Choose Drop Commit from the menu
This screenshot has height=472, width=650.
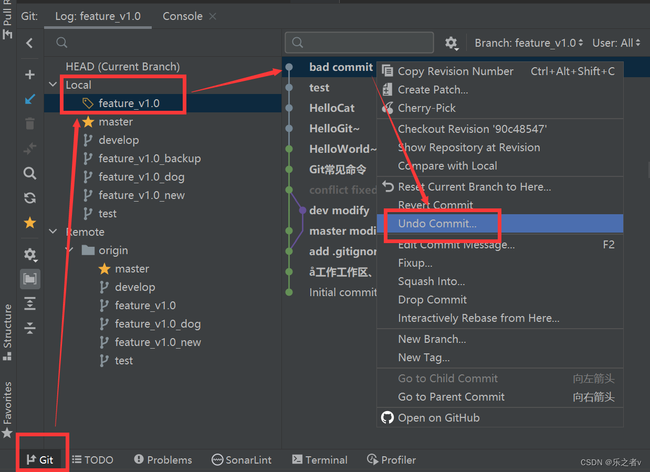point(500,300)
